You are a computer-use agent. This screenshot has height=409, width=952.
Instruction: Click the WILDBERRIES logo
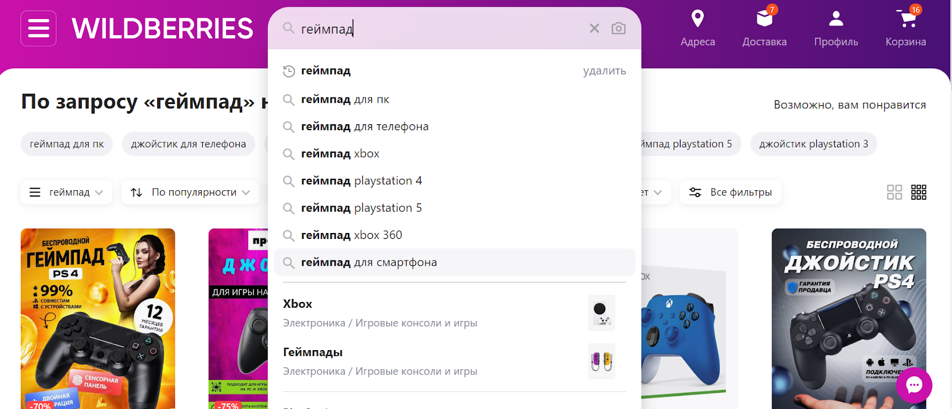point(162,29)
